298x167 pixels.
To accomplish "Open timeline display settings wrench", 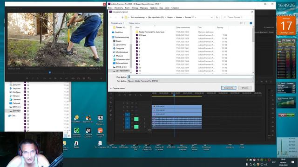I will [141, 95].
